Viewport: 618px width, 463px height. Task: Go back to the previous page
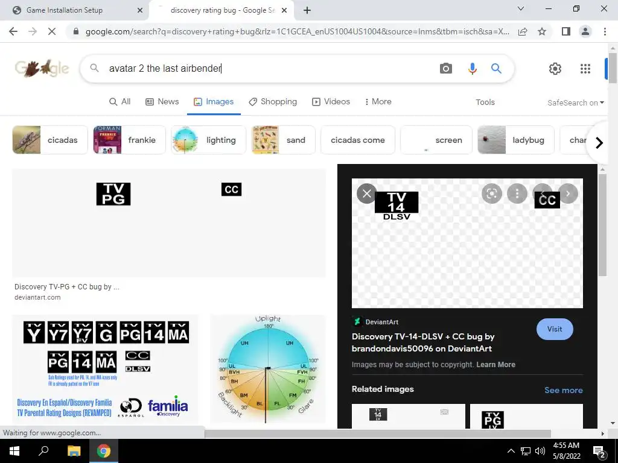coord(13,31)
